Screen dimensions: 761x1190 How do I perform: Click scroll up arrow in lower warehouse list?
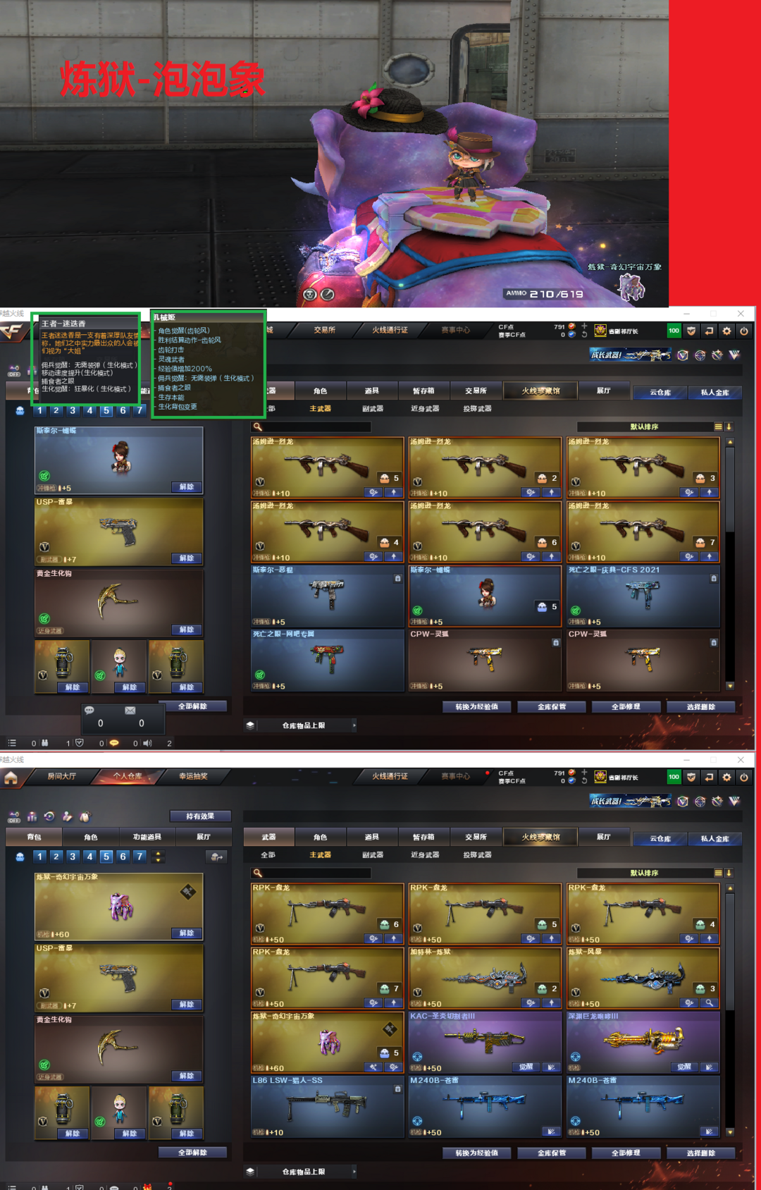(x=730, y=888)
